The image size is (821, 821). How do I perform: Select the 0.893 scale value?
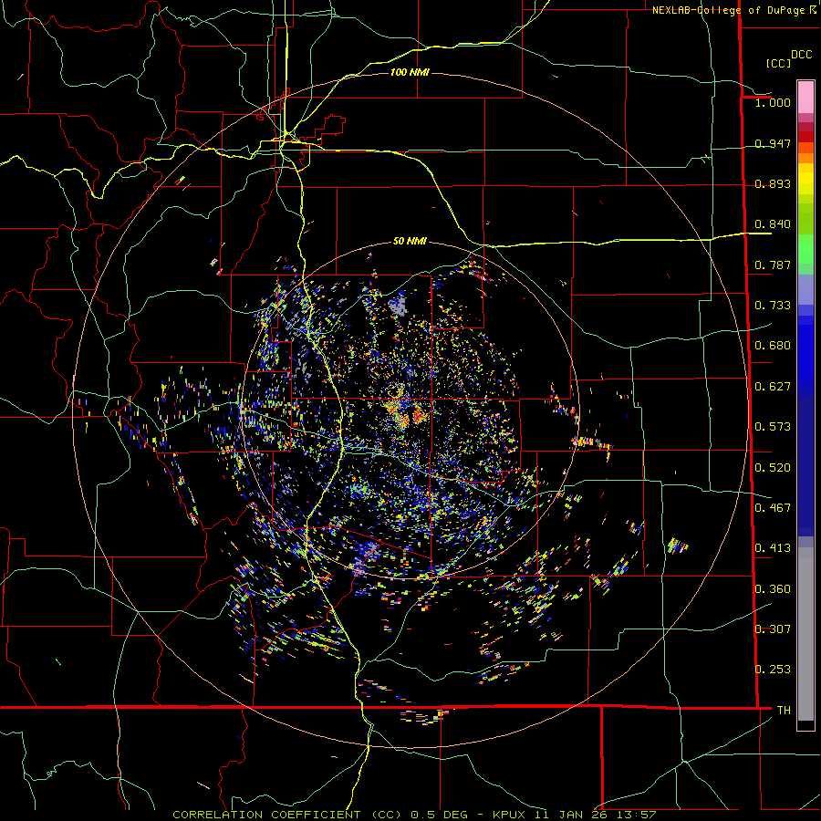coord(773,183)
